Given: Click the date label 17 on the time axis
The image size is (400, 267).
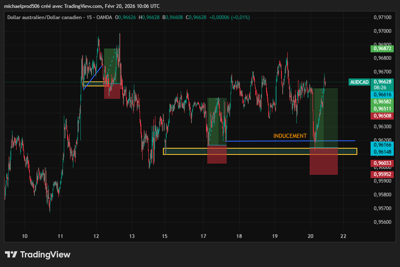Looking at the screenshot, I should tap(204, 236).
